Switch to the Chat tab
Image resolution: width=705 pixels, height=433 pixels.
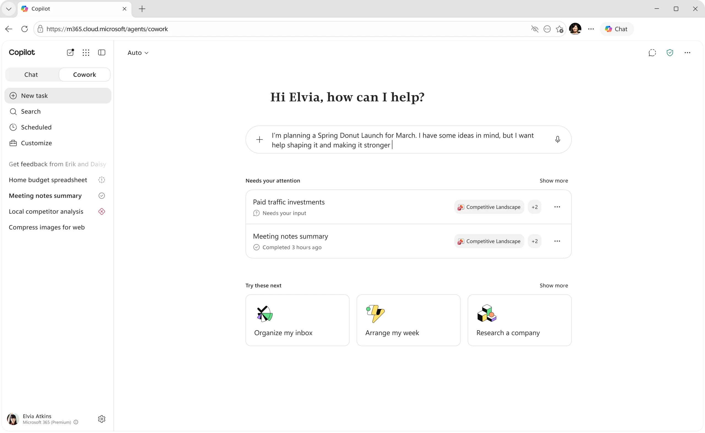(x=31, y=75)
